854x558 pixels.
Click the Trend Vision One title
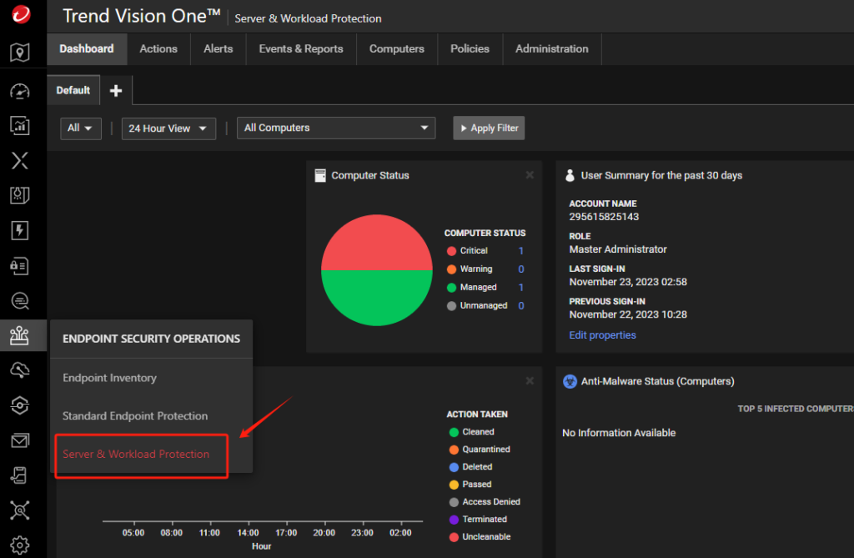(142, 17)
